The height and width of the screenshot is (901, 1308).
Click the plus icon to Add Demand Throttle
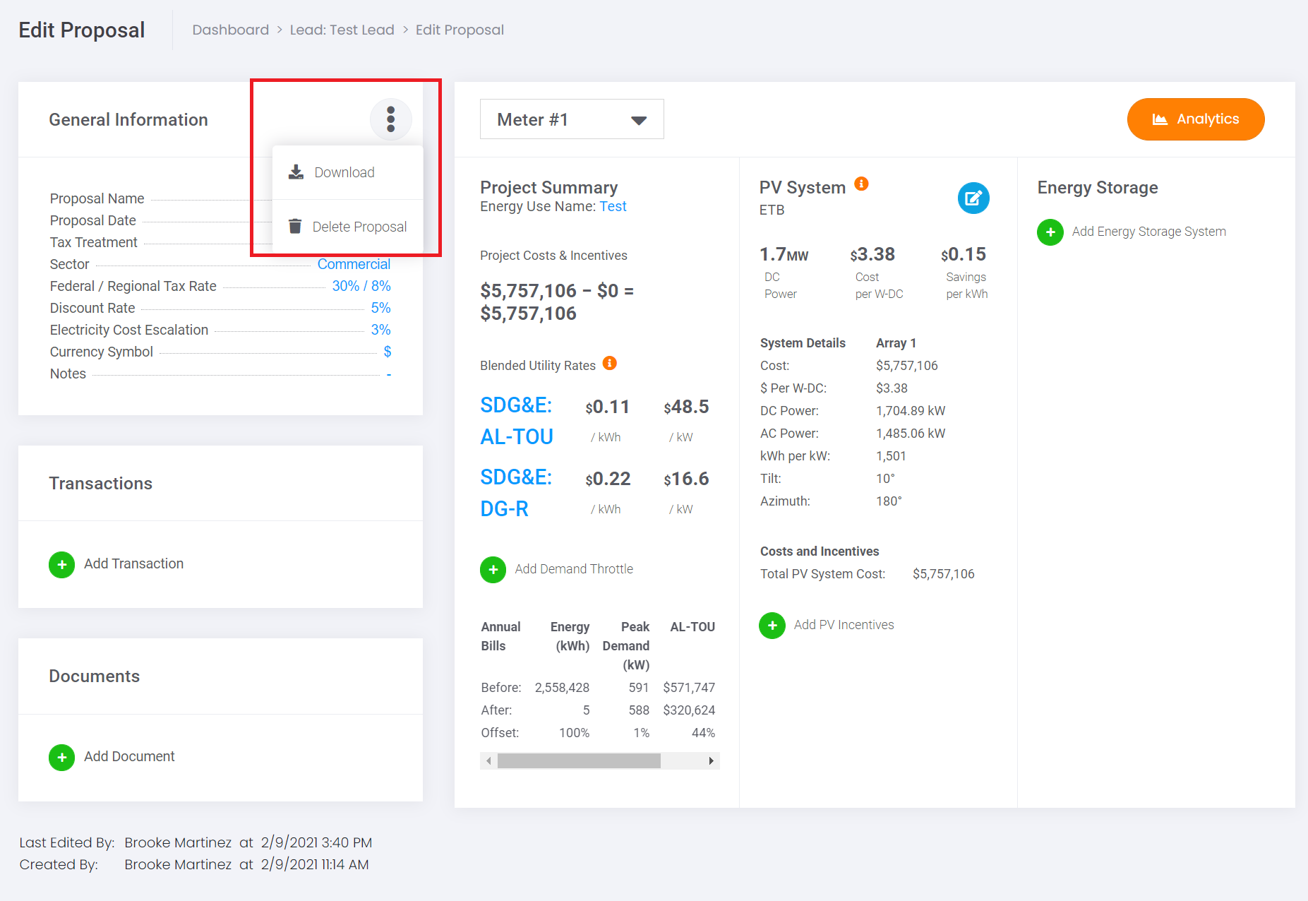pos(493,569)
